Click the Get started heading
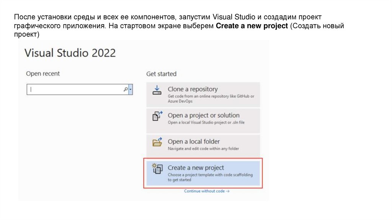This screenshot has width=392, height=220. pyautogui.click(x=161, y=74)
